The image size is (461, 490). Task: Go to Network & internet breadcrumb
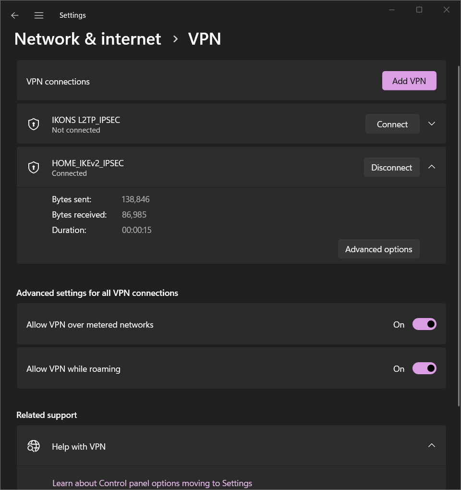click(x=88, y=39)
